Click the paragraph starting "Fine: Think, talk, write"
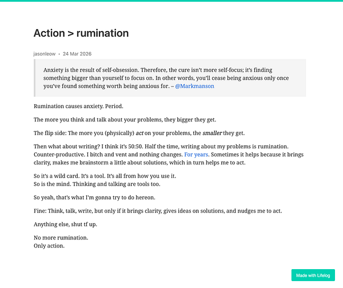This screenshot has width=343, height=288. tap(158, 211)
